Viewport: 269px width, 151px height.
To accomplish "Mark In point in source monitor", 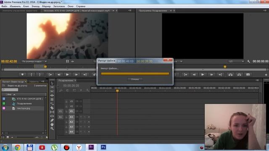I will click(31, 75).
